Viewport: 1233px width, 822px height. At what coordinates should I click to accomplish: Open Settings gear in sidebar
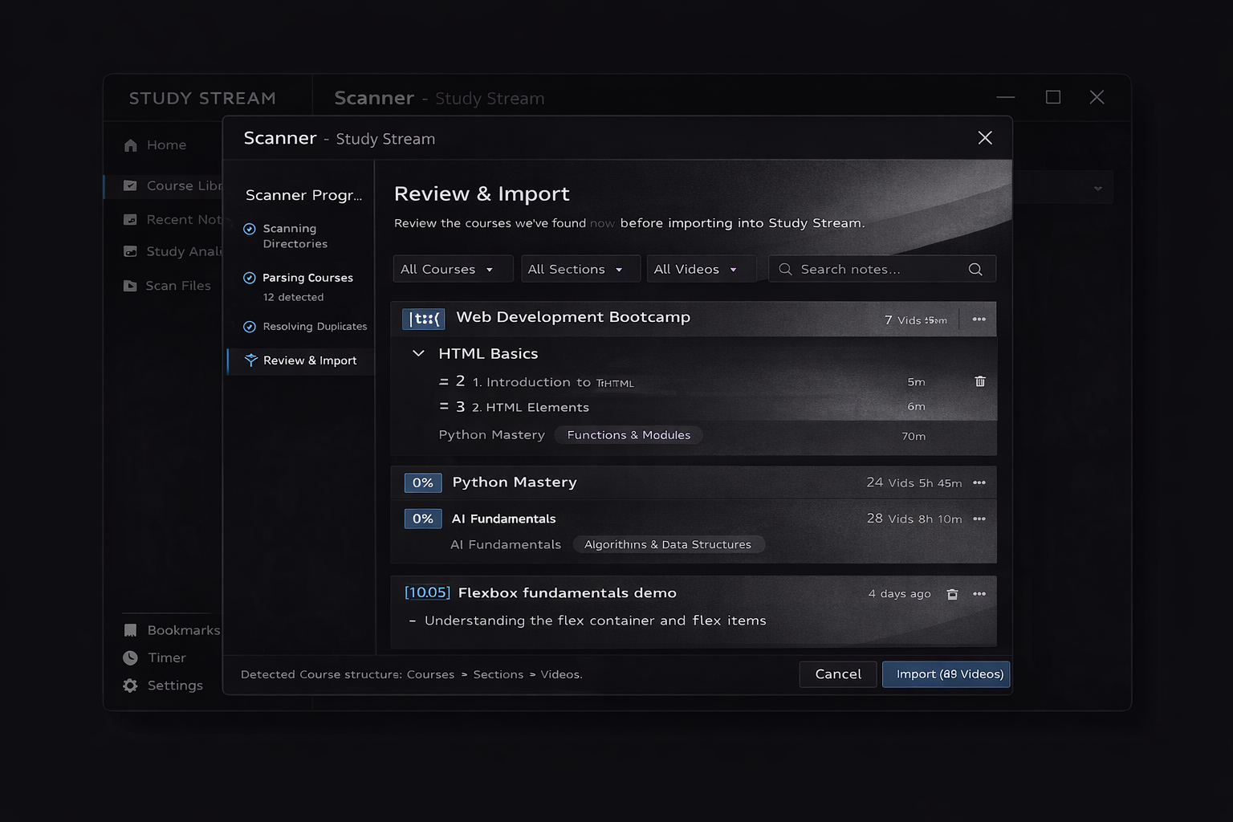tap(130, 686)
